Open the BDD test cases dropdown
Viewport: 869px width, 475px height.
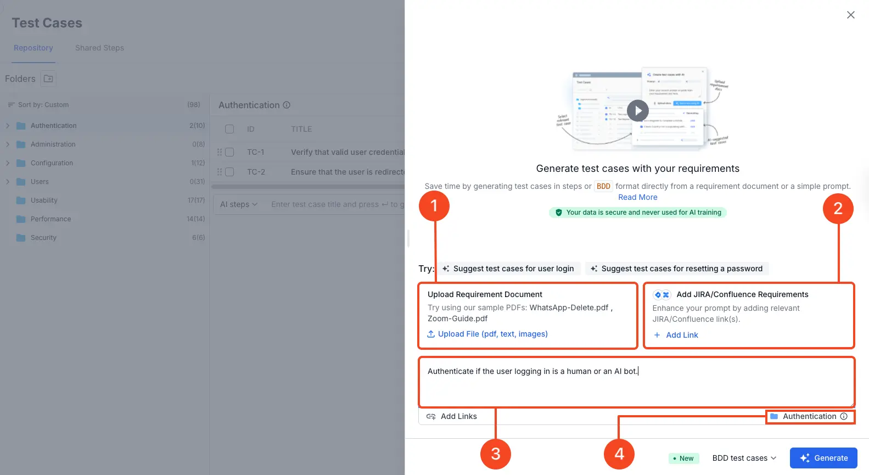tap(744, 458)
